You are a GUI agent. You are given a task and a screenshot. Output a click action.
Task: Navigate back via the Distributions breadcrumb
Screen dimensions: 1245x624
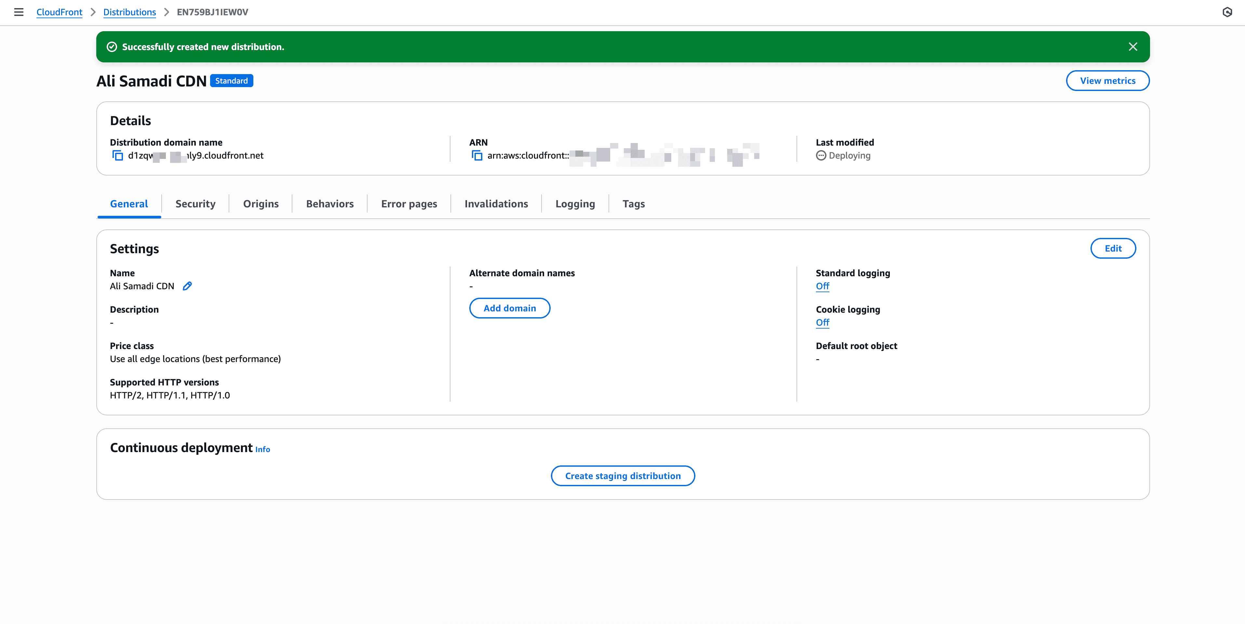tap(129, 12)
